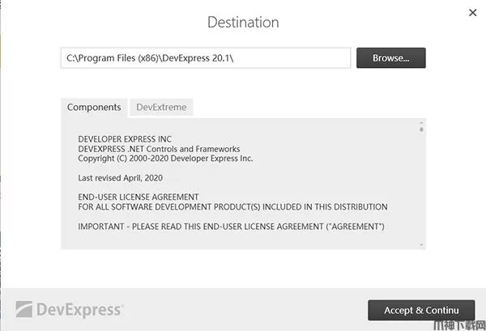The image size is (486, 331).
Task: Click the DEVEXPRESS .NET Controls and Frameworks line
Action: (x=159, y=149)
